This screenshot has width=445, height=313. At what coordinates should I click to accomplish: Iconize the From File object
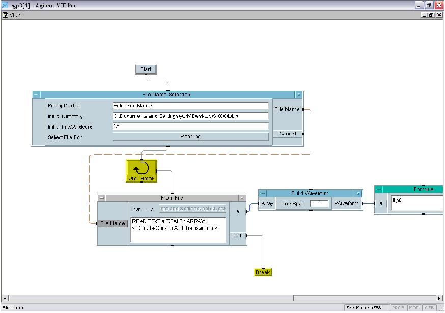(242, 197)
